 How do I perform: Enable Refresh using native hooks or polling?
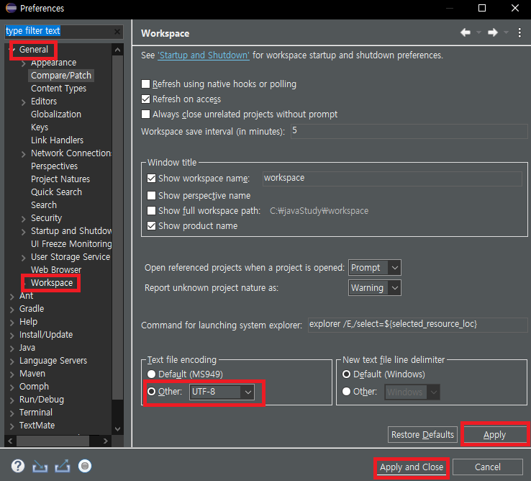145,84
